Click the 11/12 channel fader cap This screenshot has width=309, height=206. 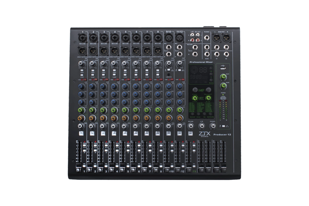[178, 168]
